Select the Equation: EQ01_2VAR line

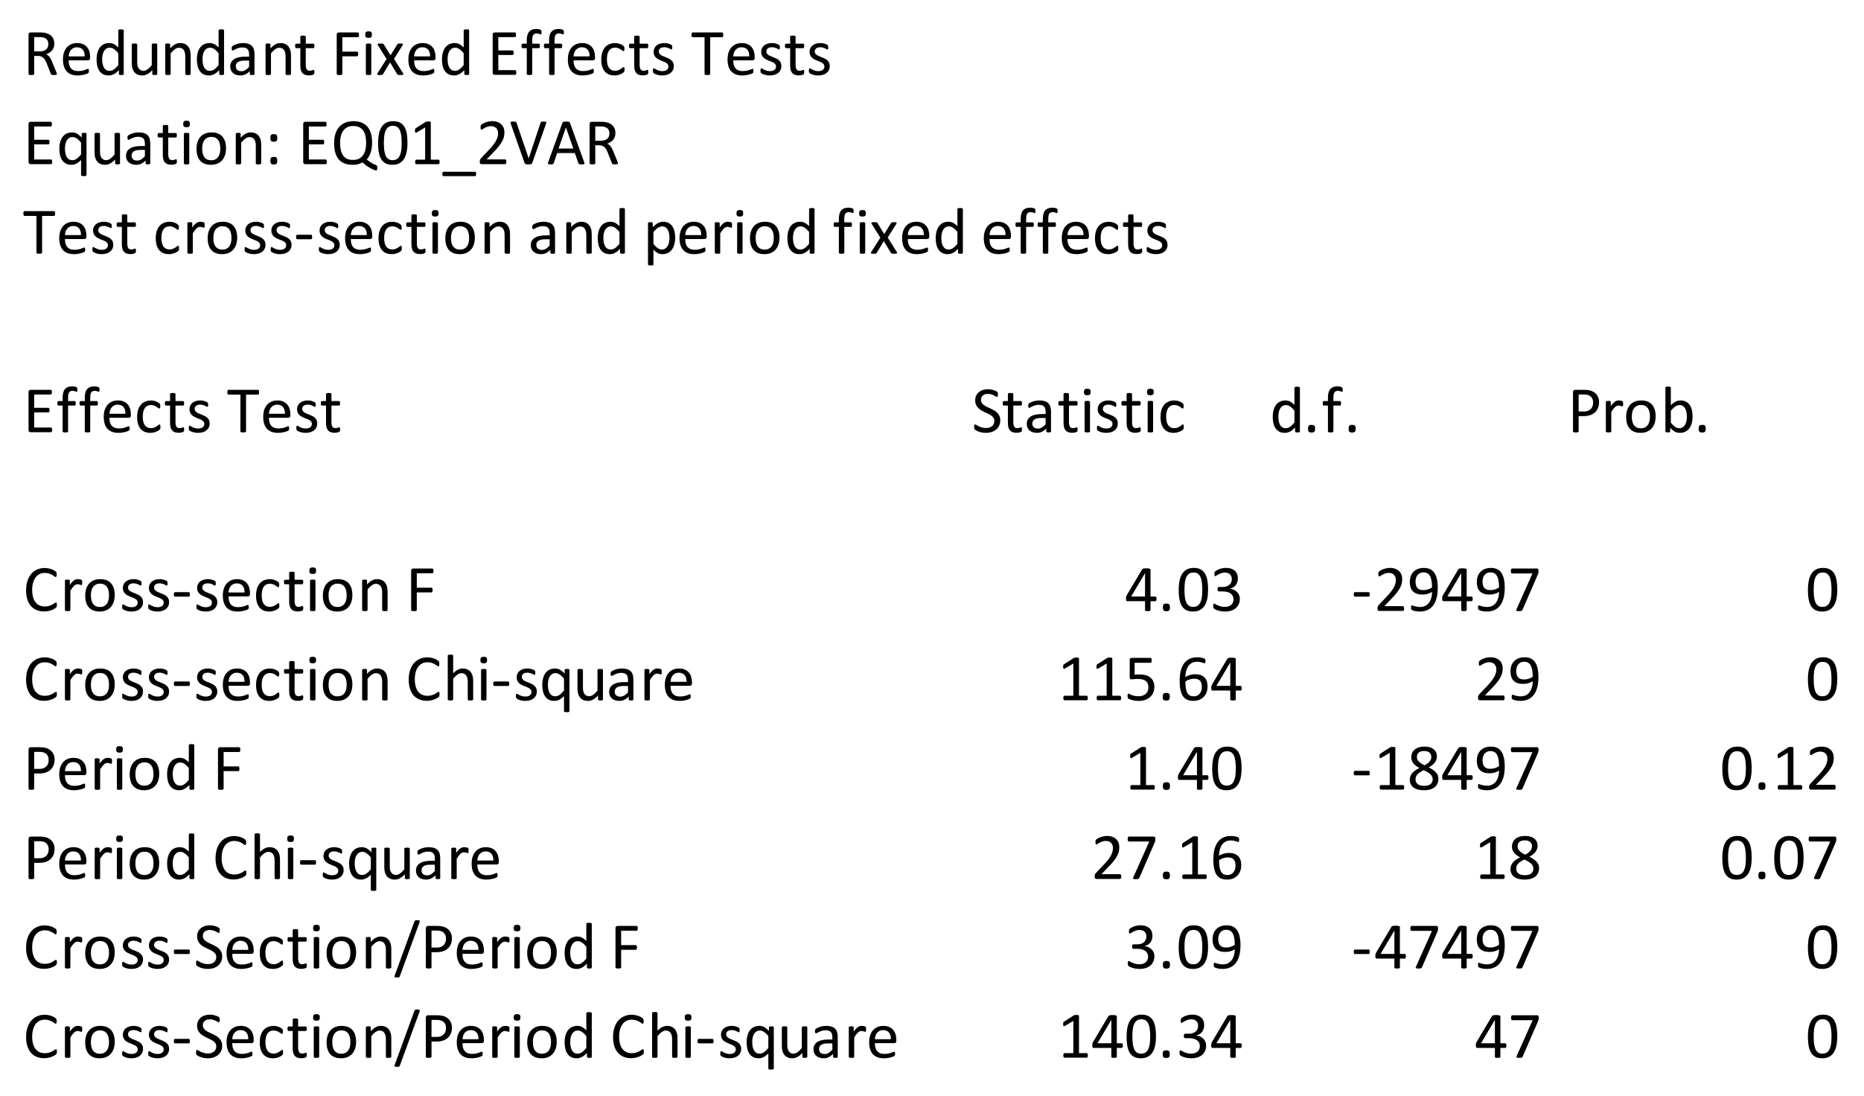click(322, 144)
